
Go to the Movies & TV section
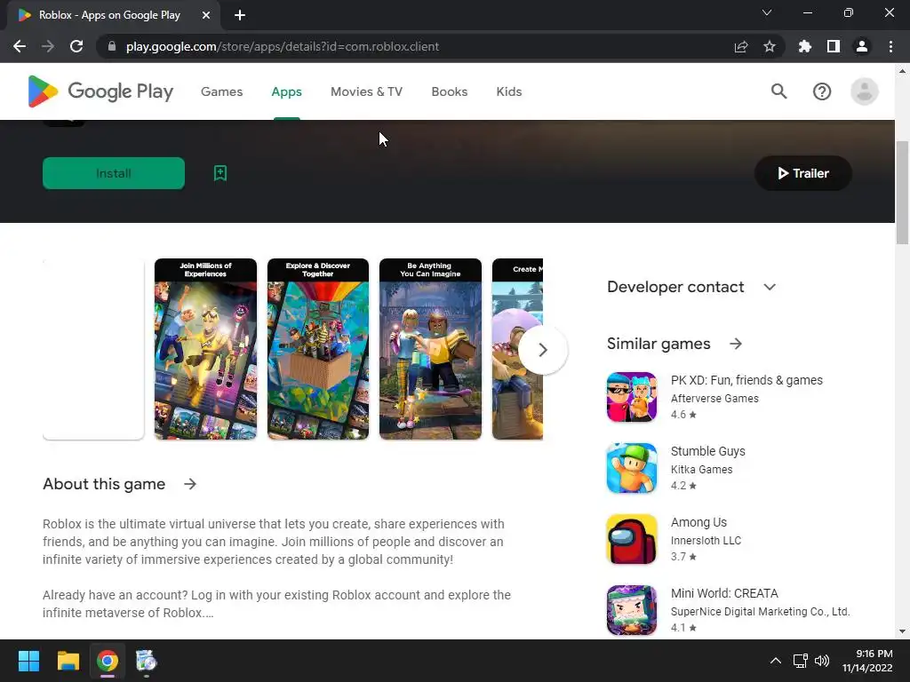(x=366, y=91)
